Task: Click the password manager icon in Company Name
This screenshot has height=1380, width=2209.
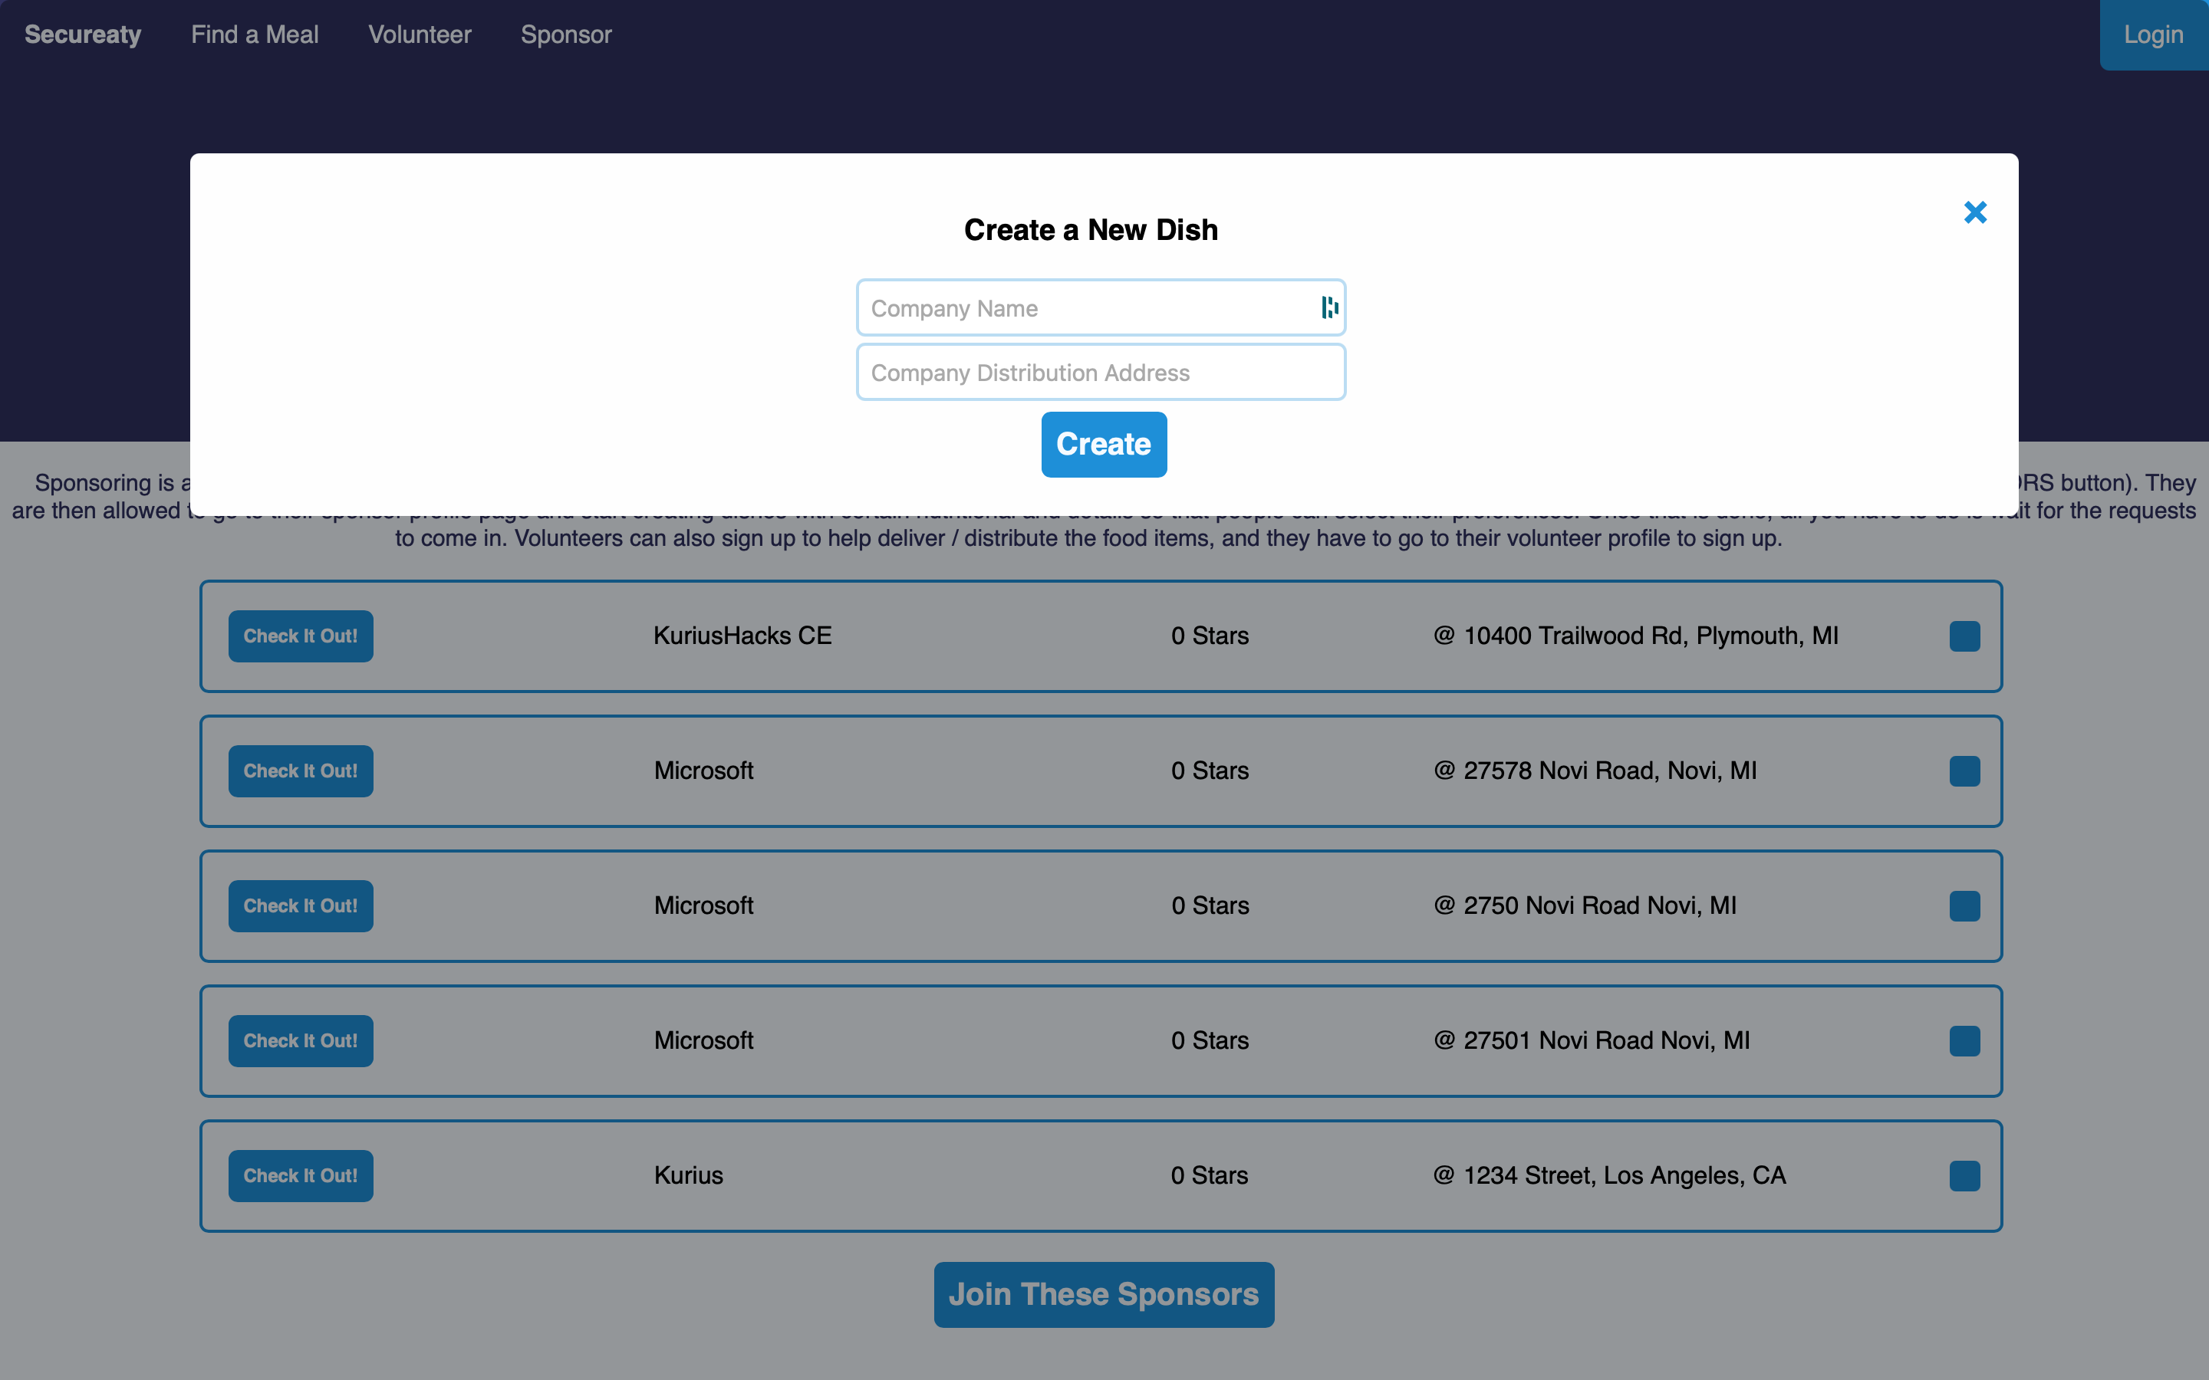Action: (x=1329, y=307)
